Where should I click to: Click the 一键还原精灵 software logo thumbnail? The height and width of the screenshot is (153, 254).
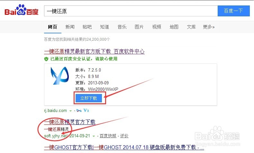[59, 75]
